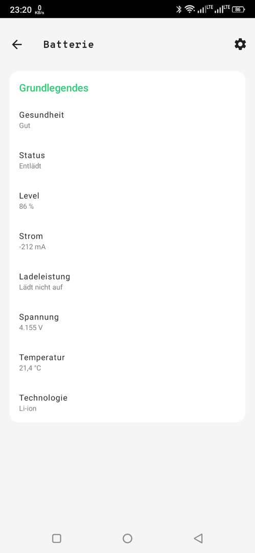
Task: Tap the Technologie Li-ion entry
Action: (128, 403)
